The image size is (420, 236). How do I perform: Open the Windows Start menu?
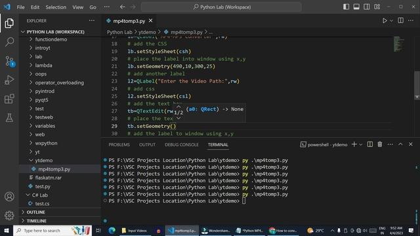(x=7, y=230)
